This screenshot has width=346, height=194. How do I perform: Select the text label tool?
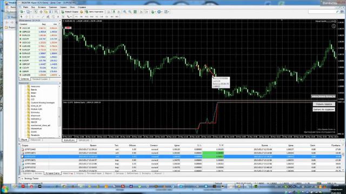coord(63,17)
